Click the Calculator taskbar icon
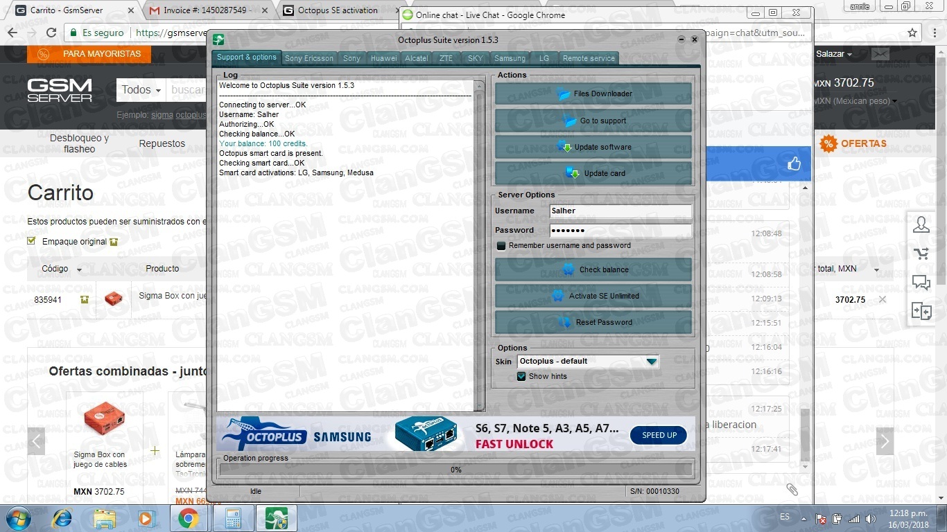This screenshot has width=947, height=532. coord(233,518)
